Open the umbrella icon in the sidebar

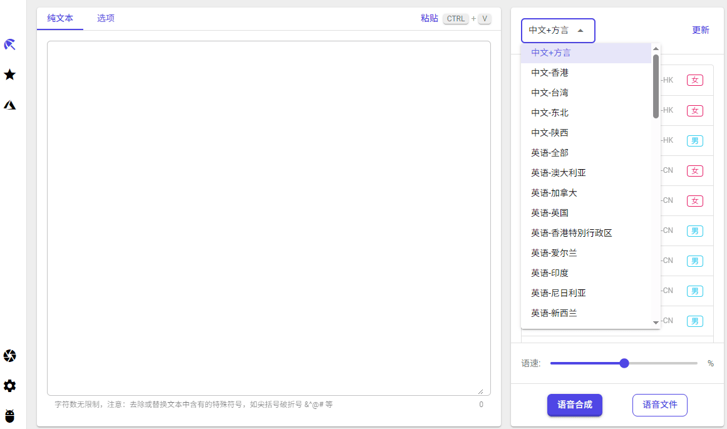pyautogui.click(x=10, y=44)
